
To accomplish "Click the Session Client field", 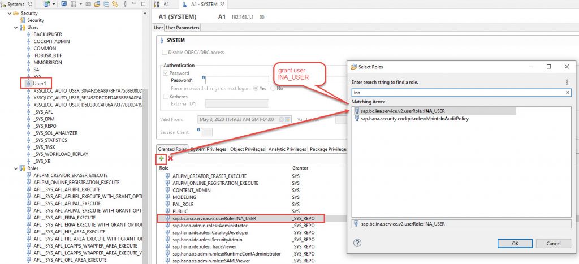I will (x=207, y=132).
